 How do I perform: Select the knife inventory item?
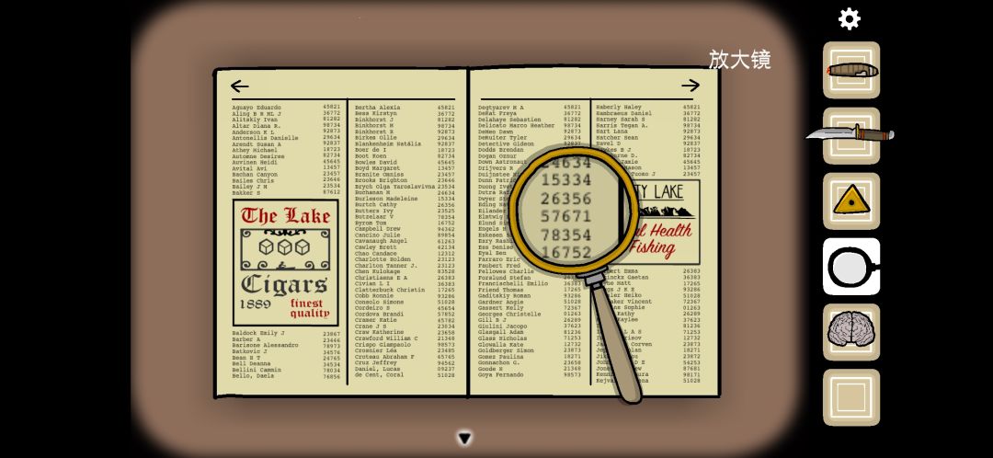click(x=851, y=135)
